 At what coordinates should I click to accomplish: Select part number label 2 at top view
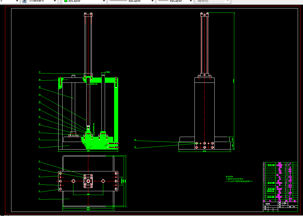click(39, 191)
